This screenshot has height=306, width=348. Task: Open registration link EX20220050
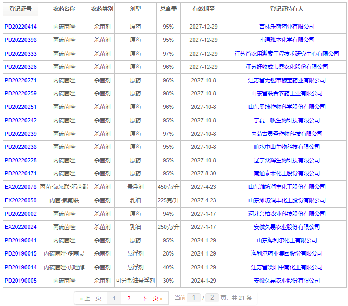[x=20, y=200]
